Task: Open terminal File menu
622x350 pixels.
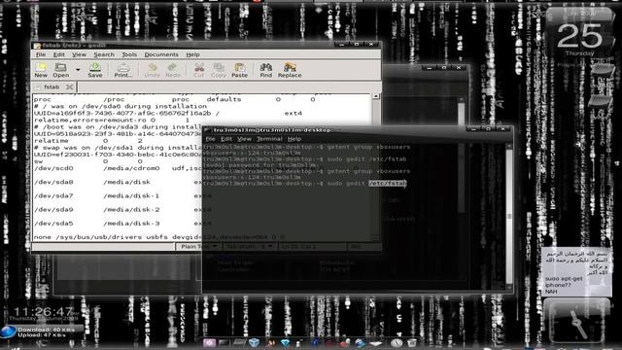Action: coord(210,139)
